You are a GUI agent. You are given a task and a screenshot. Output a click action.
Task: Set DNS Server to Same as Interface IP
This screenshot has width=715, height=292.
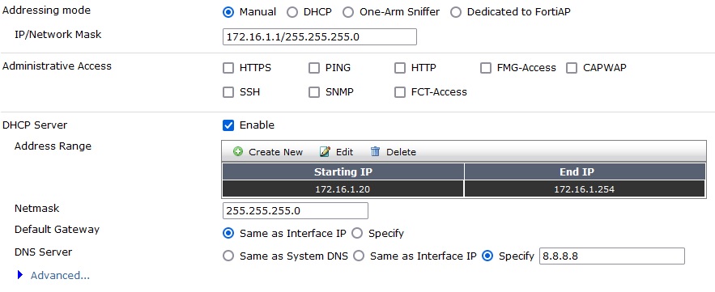coord(359,256)
